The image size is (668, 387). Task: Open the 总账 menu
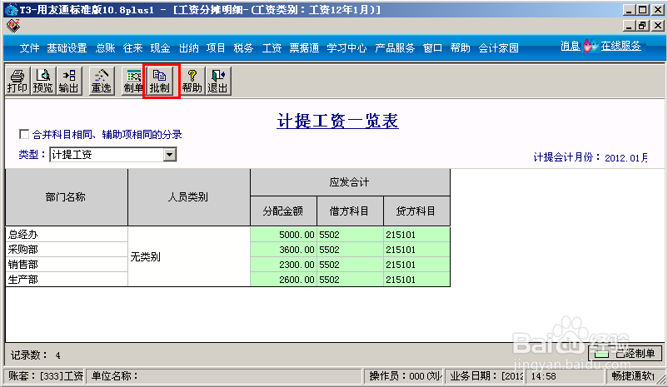pyautogui.click(x=105, y=48)
